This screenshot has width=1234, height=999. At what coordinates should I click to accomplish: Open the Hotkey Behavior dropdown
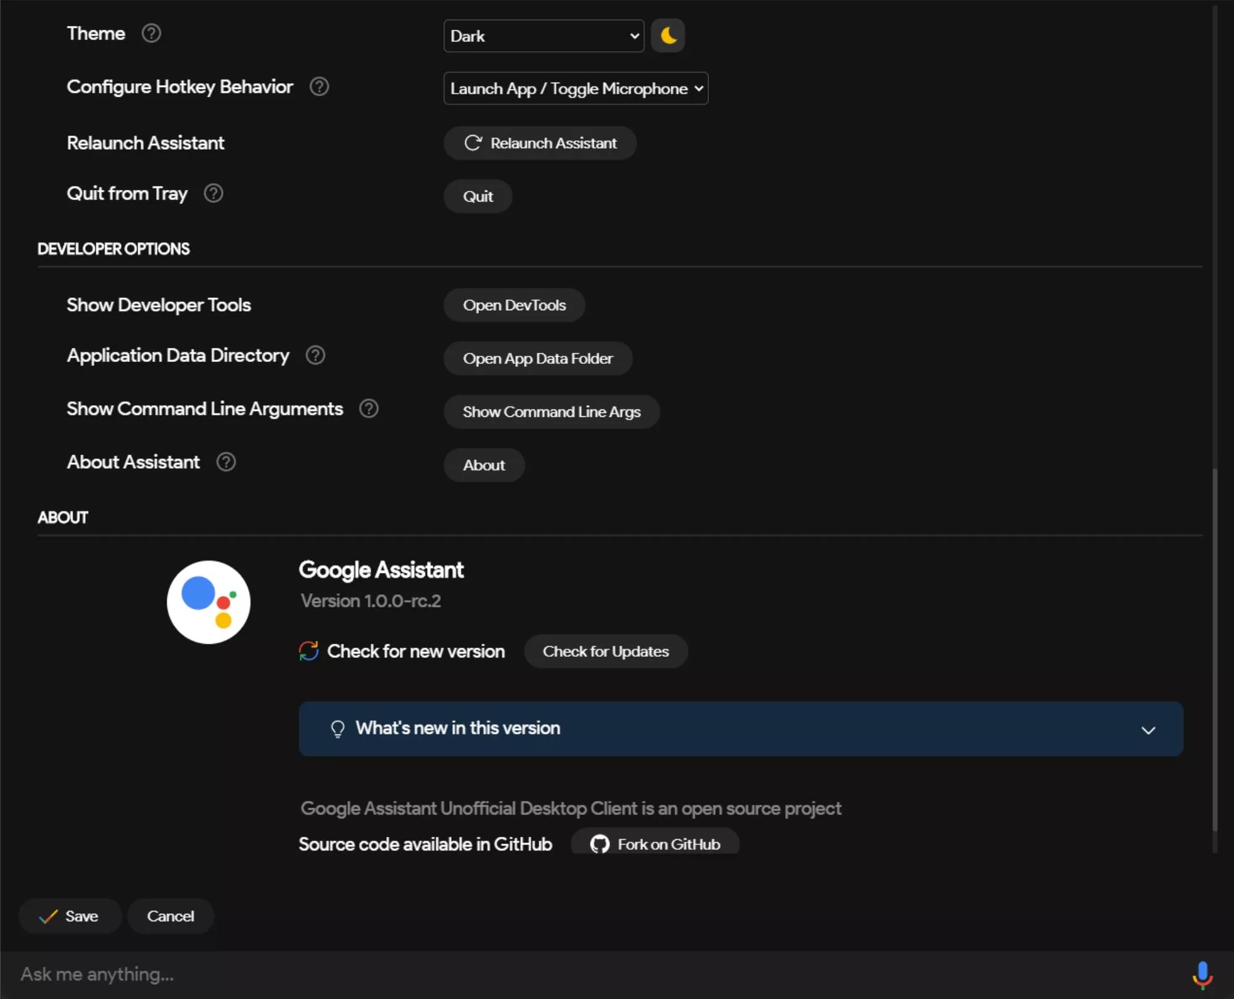click(576, 88)
